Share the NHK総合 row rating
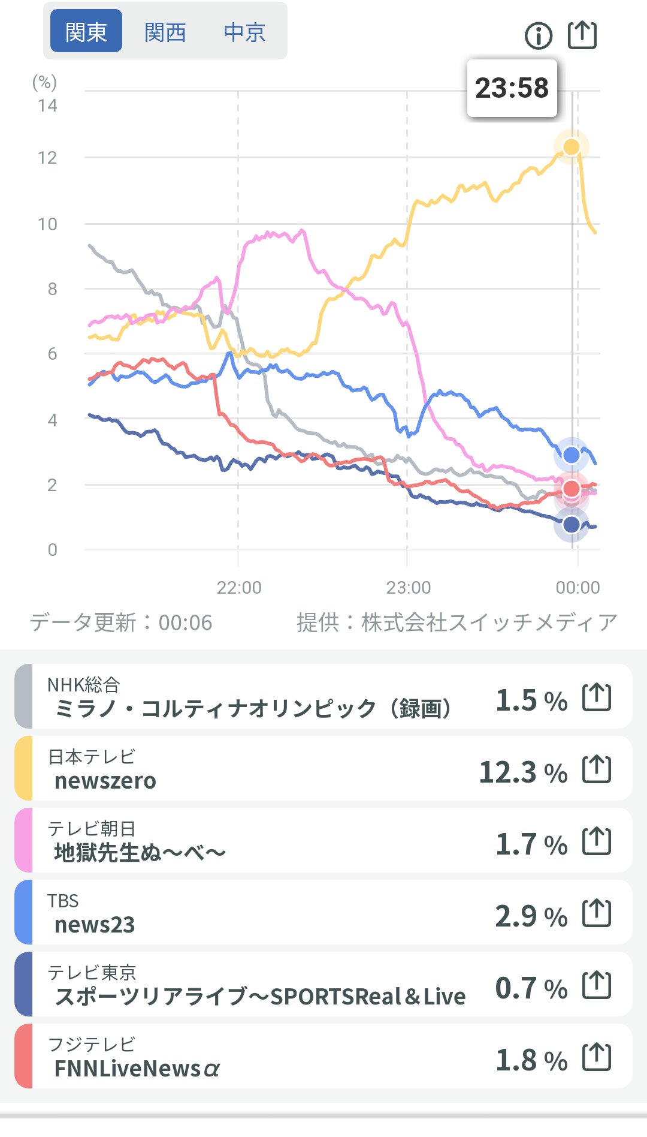Image resolution: width=647 pixels, height=1137 pixels. point(597,697)
